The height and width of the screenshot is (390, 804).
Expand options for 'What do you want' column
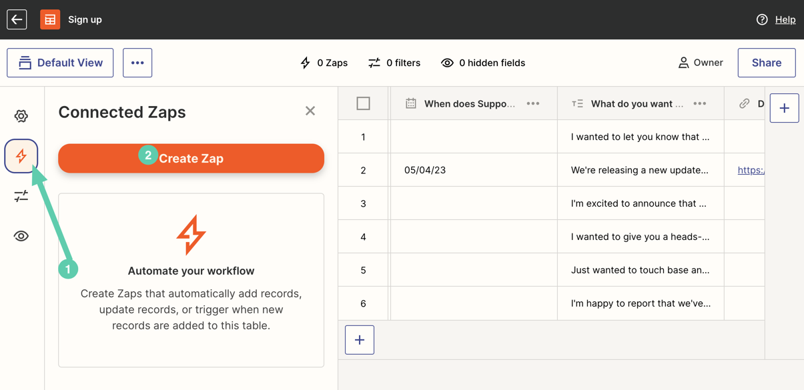700,103
